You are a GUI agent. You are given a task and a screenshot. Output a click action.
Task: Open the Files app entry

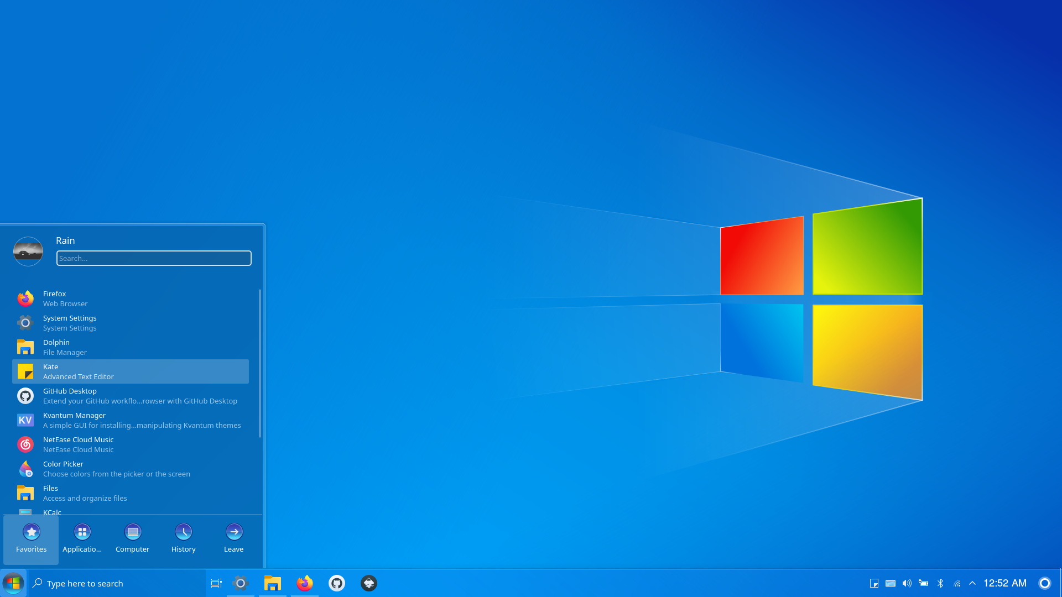coord(131,493)
